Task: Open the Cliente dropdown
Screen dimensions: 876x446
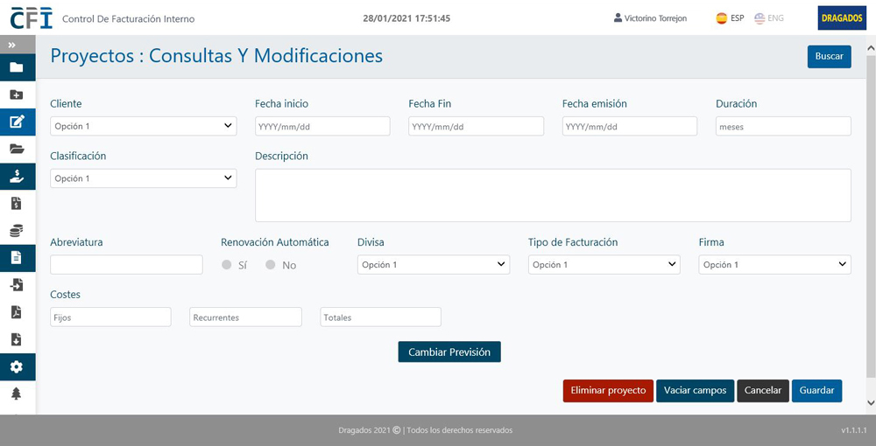Action: pyautogui.click(x=143, y=126)
